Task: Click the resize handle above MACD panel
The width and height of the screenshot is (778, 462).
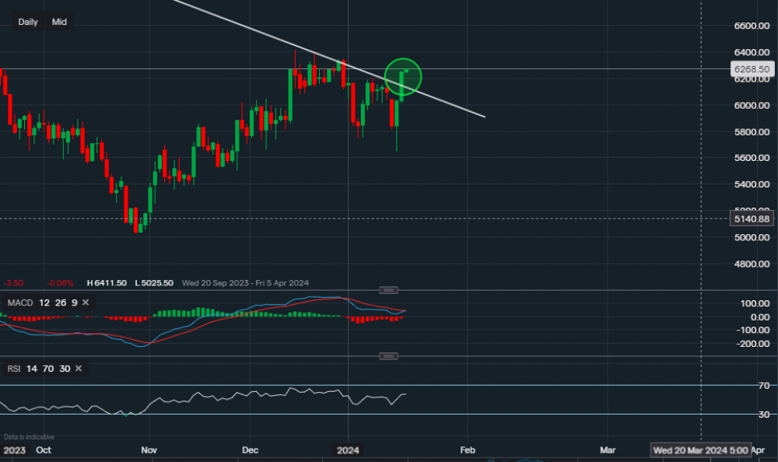Action: pyautogui.click(x=388, y=290)
